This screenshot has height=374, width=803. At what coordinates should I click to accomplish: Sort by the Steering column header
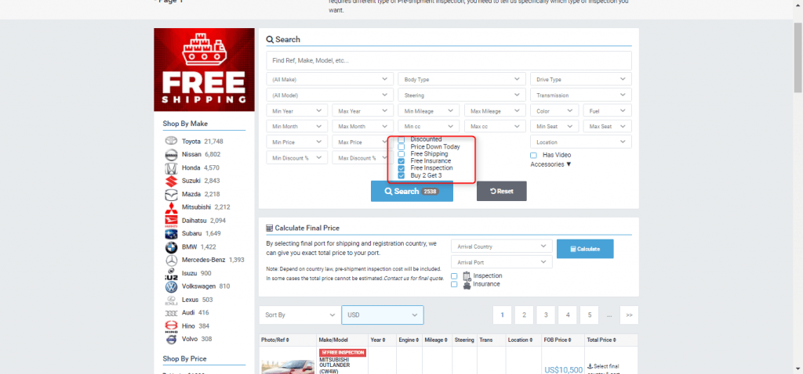(x=464, y=340)
